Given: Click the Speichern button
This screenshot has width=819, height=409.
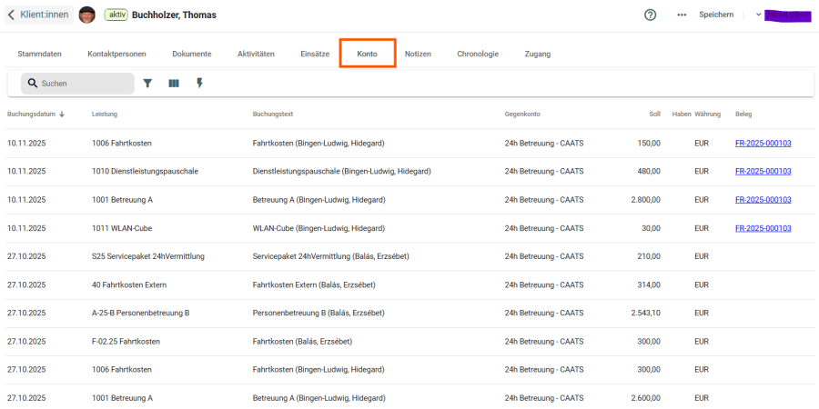Looking at the screenshot, I should pos(716,15).
